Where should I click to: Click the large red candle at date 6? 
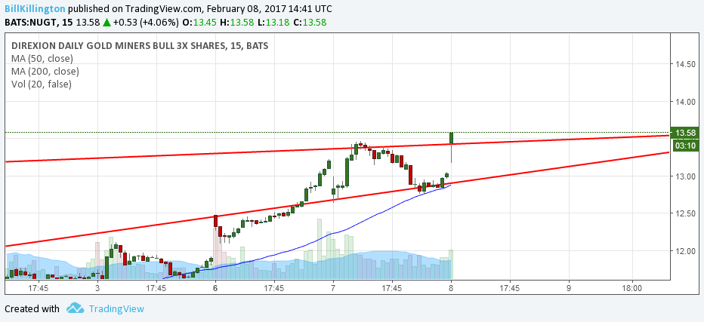pos(215,221)
